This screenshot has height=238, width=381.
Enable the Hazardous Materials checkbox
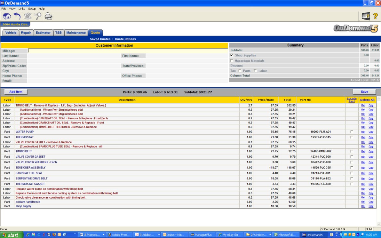coord(232,61)
